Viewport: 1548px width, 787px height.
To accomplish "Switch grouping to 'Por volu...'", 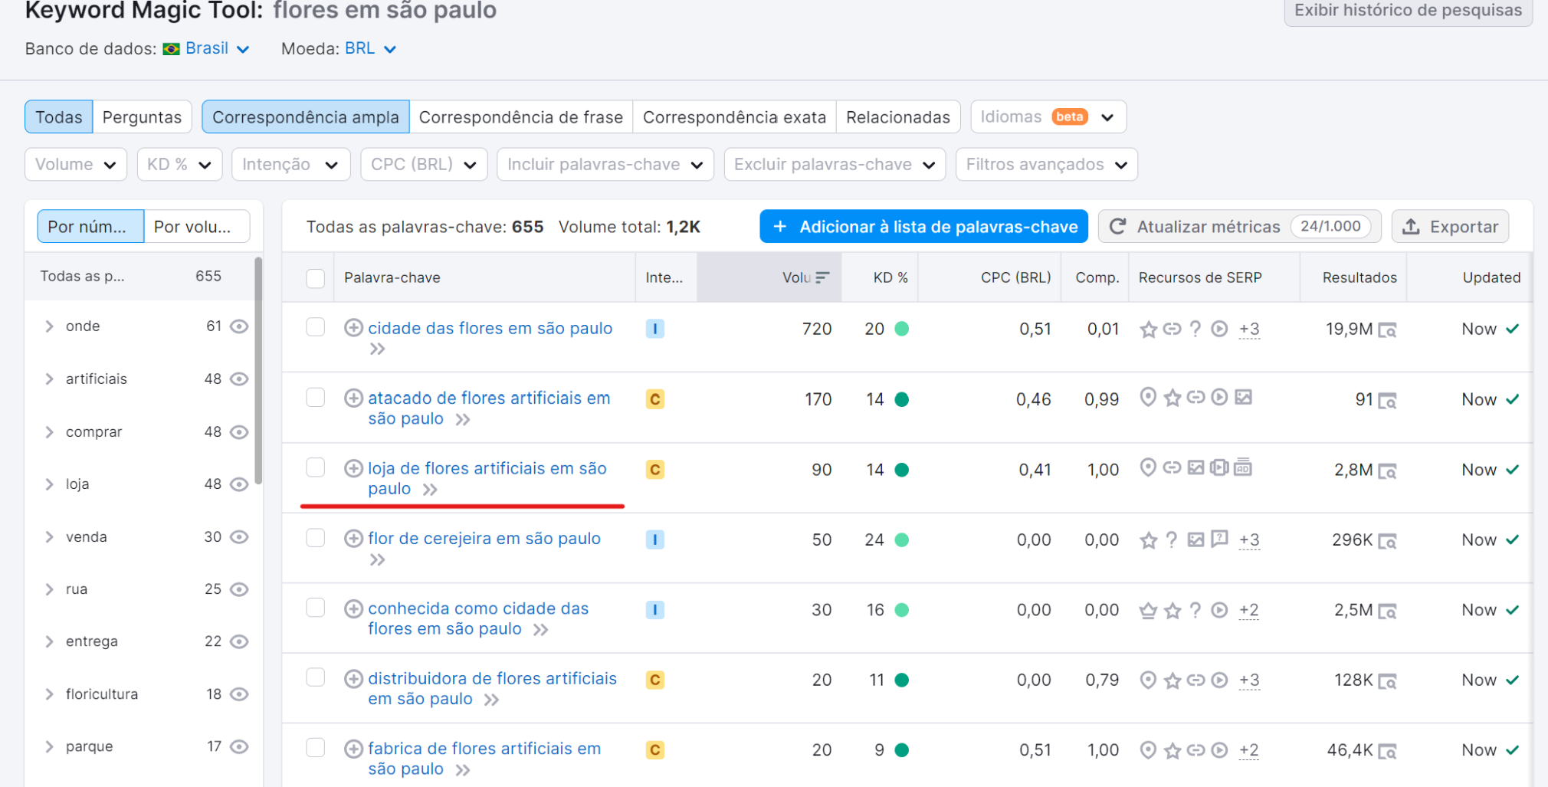I will [x=196, y=227].
